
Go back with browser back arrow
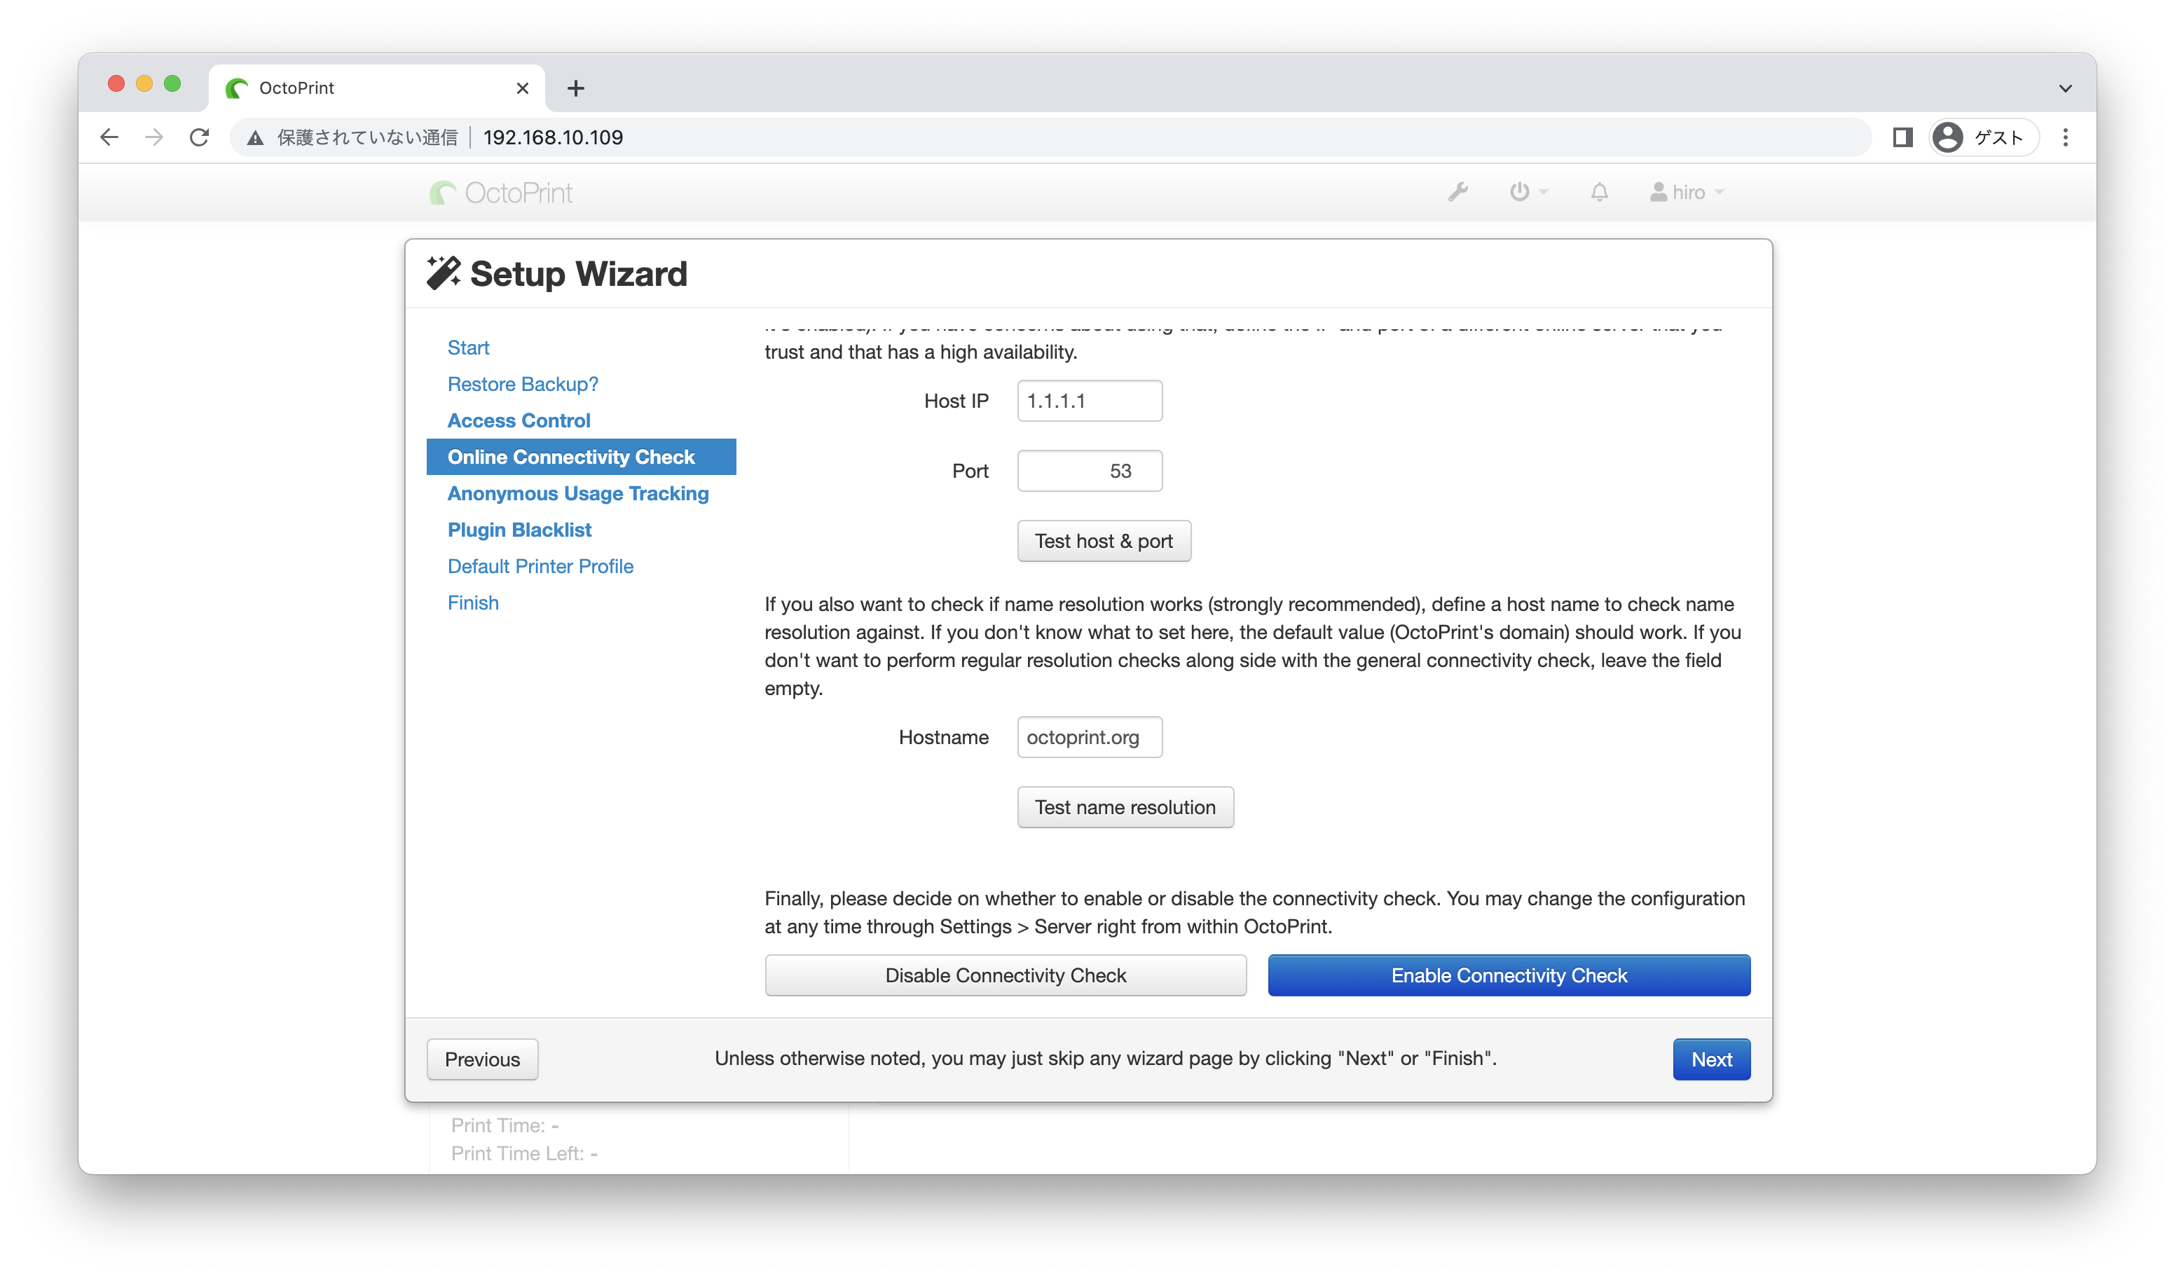click(x=109, y=137)
